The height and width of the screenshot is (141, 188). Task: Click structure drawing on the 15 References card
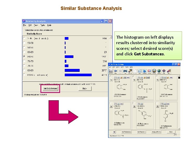(168, 116)
